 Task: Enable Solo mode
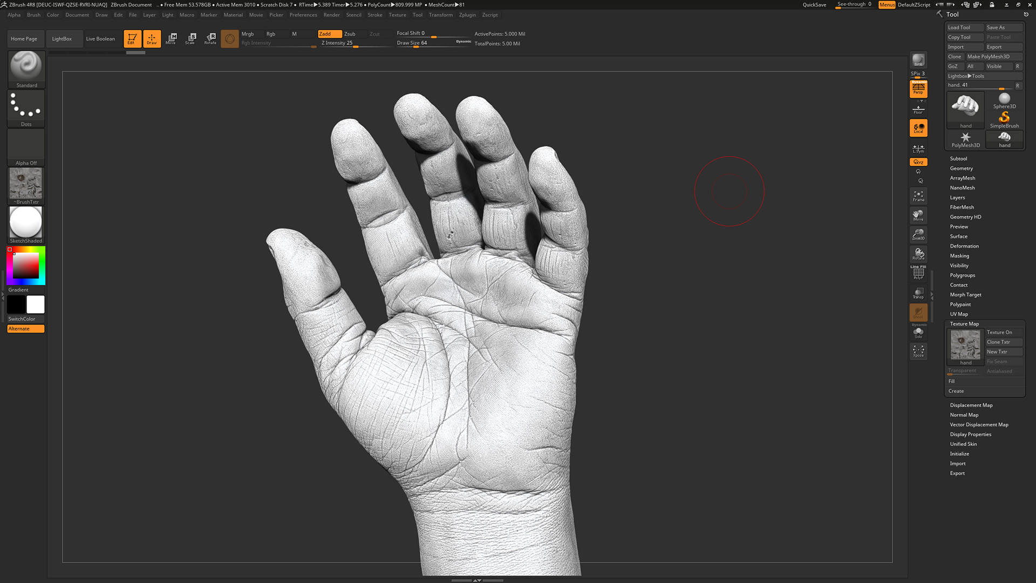click(918, 333)
